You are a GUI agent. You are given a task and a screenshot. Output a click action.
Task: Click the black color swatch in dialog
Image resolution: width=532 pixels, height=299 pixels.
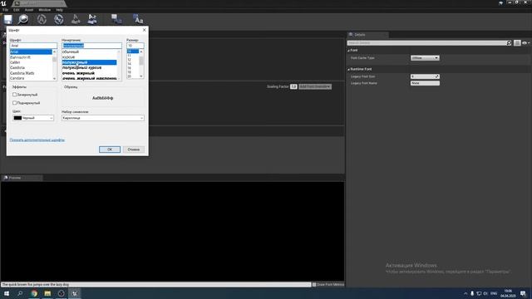tap(17, 118)
